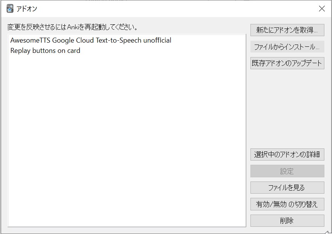332x234 pixels.
Task: Toggle add-on via 有効/無効 の切り替え
Action: pyautogui.click(x=287, y=204)
